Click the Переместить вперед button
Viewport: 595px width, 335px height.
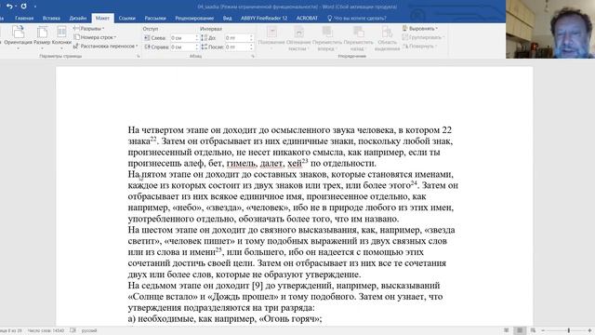(327, 38)
